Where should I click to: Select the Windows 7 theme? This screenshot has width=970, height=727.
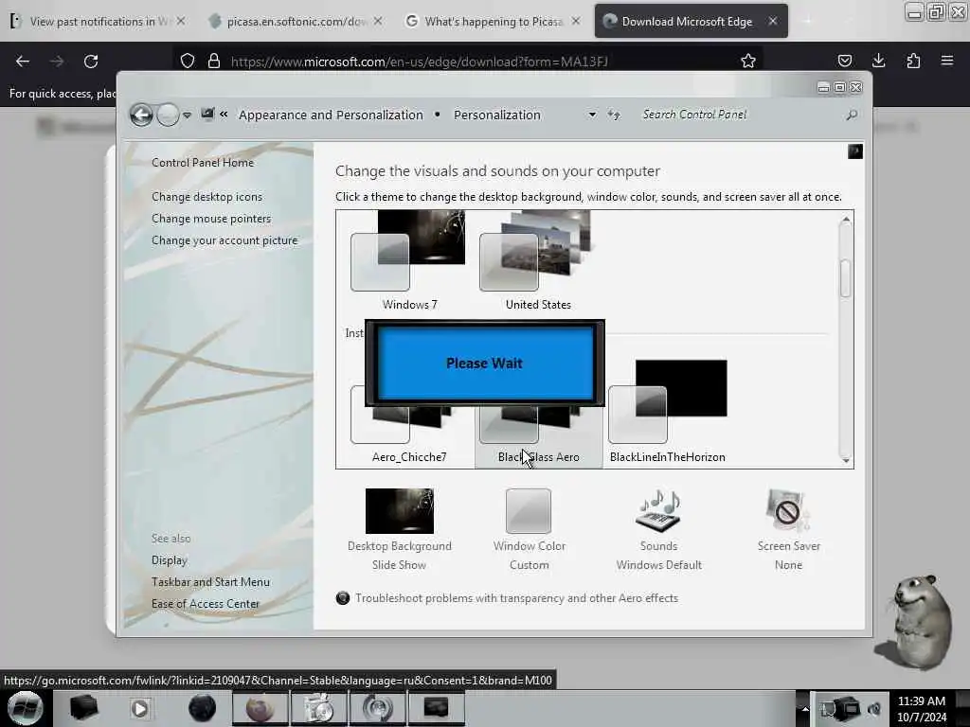[x=409, y=260]
